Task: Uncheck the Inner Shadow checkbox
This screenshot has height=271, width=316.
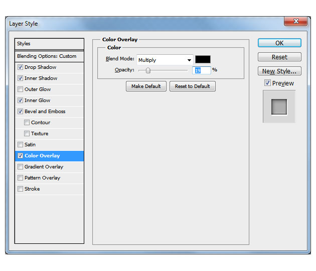Action: pyautogui.click(x=20, y=78)
